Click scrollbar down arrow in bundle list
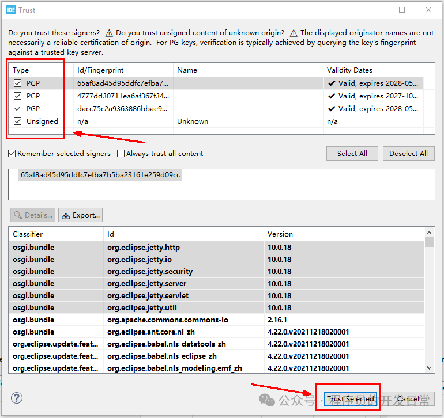 [x=429, y=368]
